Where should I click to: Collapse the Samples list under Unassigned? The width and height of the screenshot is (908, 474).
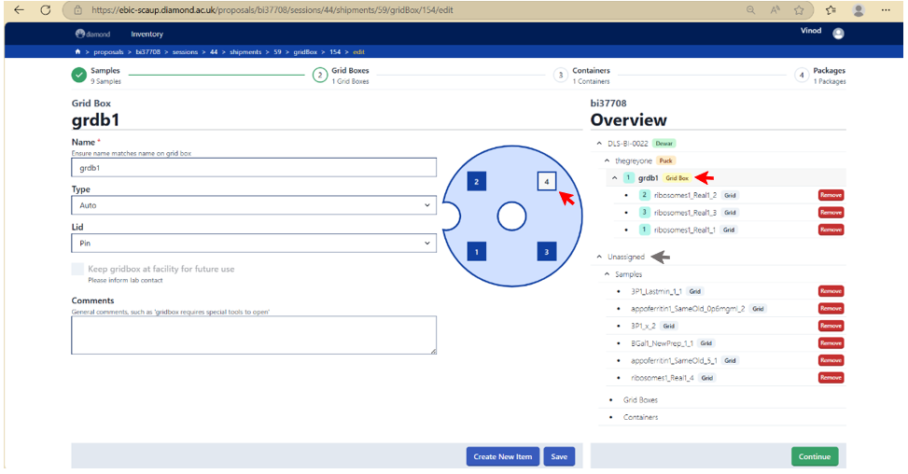[x=607, y=274]
